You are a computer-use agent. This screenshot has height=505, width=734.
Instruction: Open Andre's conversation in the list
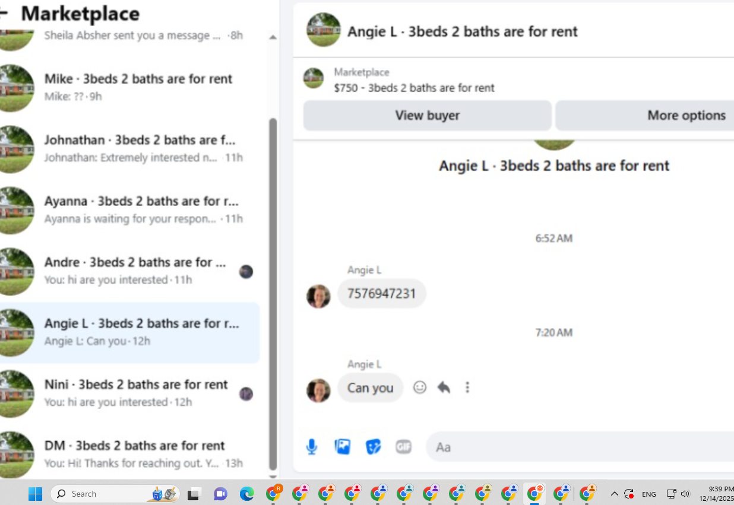[129, 271]
